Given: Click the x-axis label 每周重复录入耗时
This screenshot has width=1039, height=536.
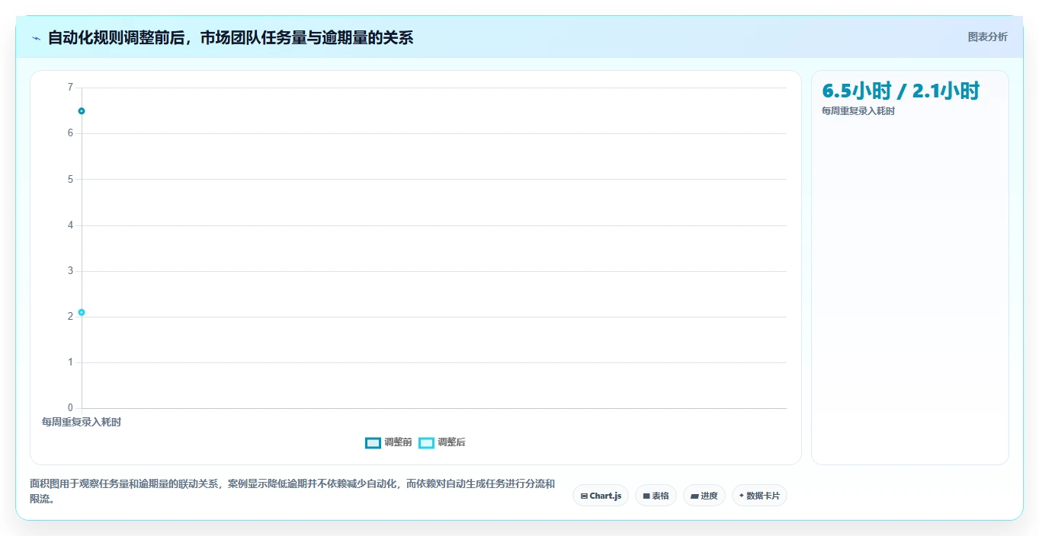Looking at the screenshot, I should click(x=81, y=423).
